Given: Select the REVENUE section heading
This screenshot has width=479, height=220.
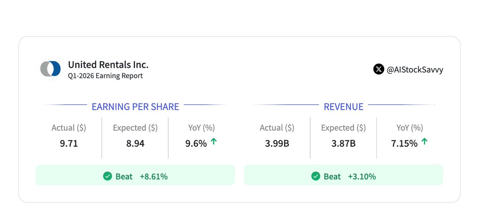Looking at the screenshot, I should (343, 107).
